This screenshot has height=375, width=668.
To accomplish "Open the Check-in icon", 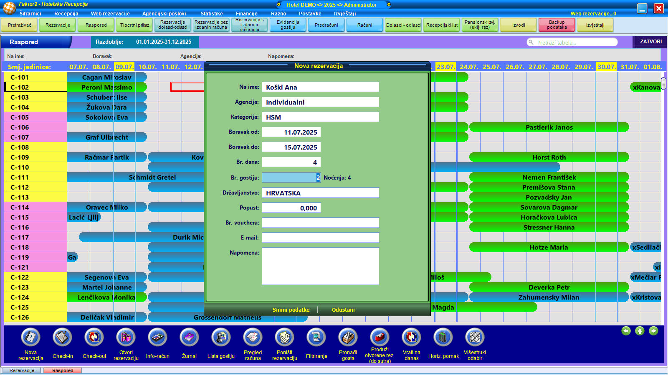I will coord(63,337).
